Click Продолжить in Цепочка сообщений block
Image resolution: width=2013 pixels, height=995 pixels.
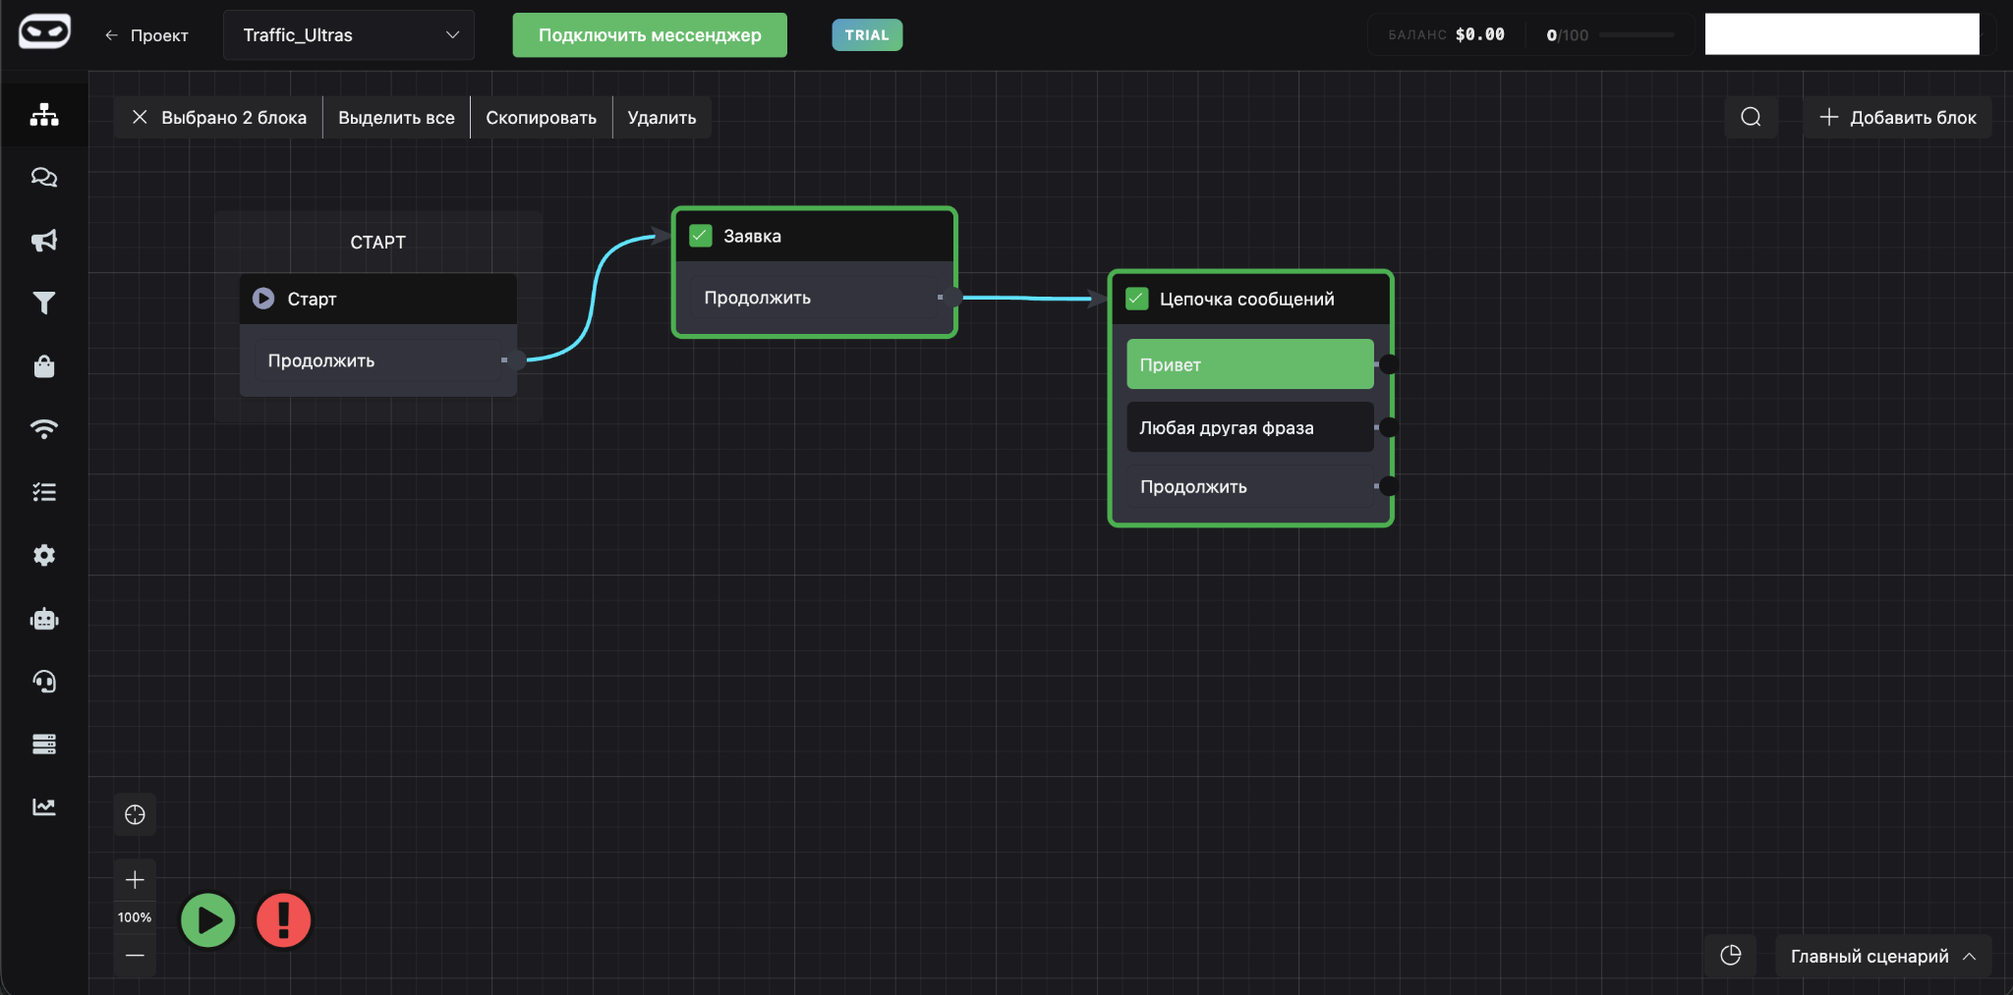point(1249,486)
